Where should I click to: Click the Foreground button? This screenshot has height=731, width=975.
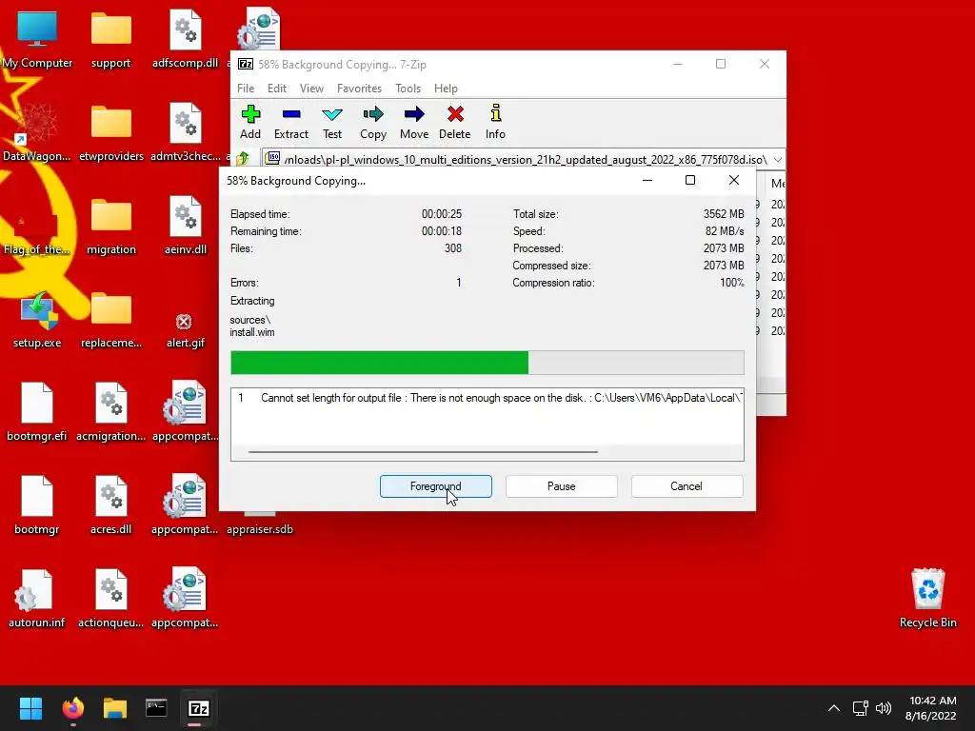(x=436, y=486)
